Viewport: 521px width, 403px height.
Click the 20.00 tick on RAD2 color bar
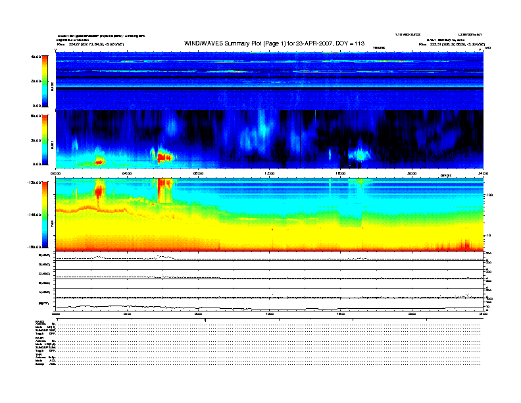36,81
